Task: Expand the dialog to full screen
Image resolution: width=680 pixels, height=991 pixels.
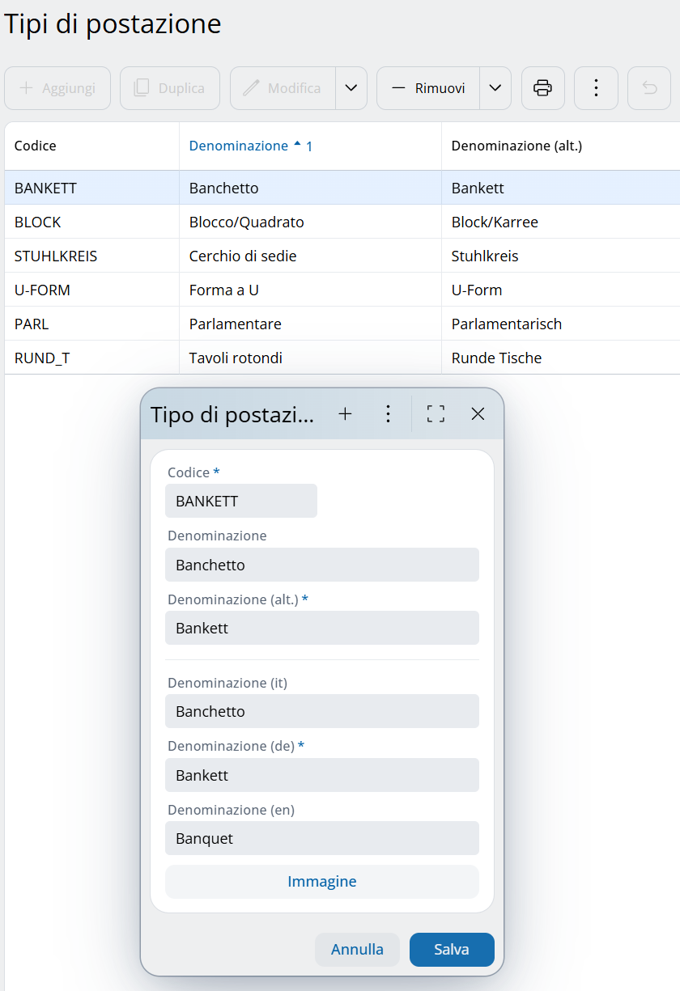Action: pyautogui.click(x=436, y=414)
